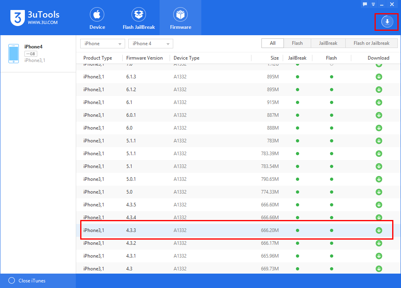Toggle the Close iTunes option

click(12, 281)
